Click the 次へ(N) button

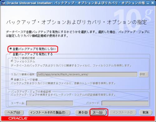[x=98, y=112]
